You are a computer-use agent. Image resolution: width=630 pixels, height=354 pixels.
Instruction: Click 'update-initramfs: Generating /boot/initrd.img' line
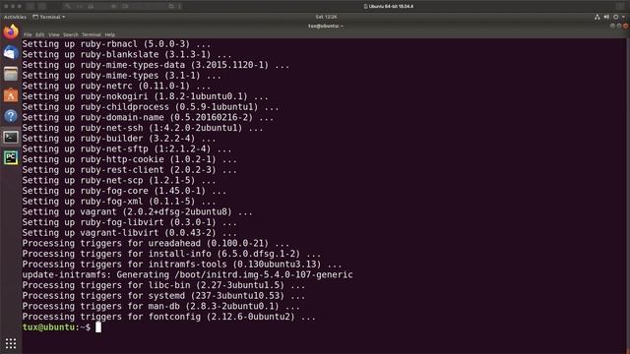point(187,275)
